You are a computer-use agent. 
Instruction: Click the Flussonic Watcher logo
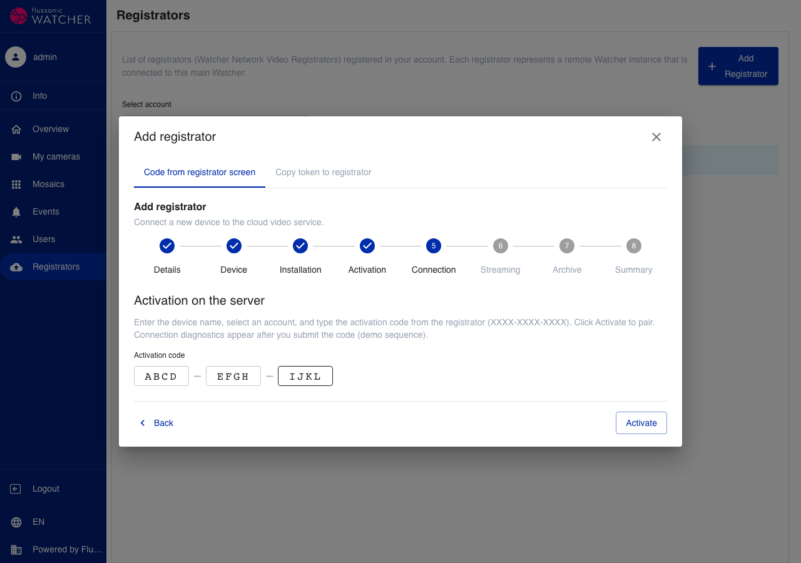51,16
